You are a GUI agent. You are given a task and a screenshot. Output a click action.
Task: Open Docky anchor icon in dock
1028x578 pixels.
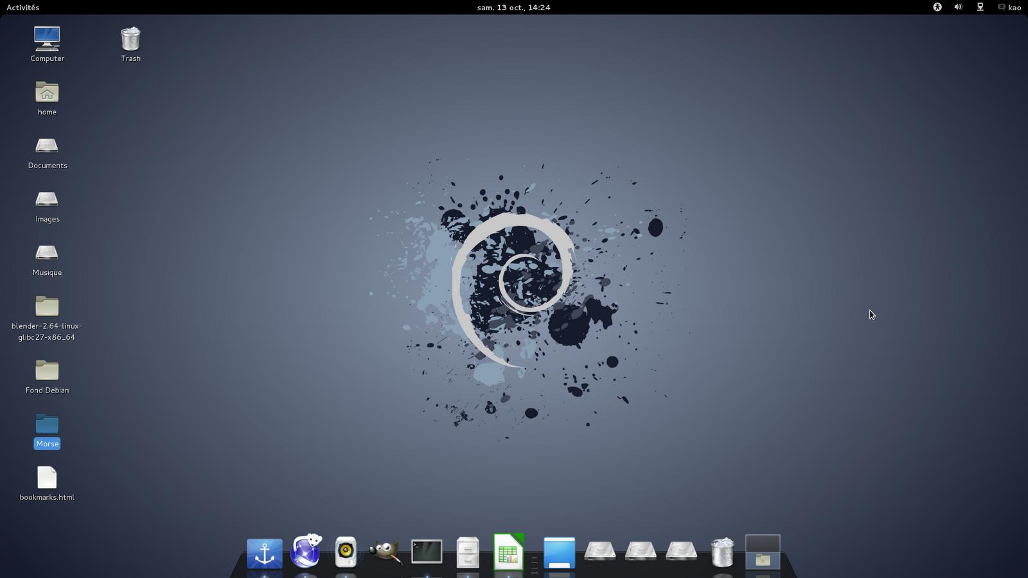click(264, 553)
